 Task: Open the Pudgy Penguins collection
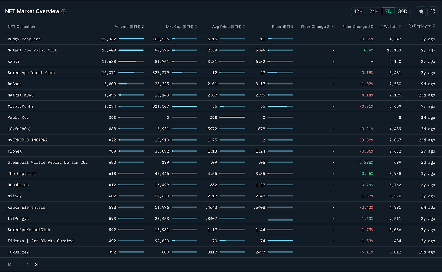[x=24, y=39]
